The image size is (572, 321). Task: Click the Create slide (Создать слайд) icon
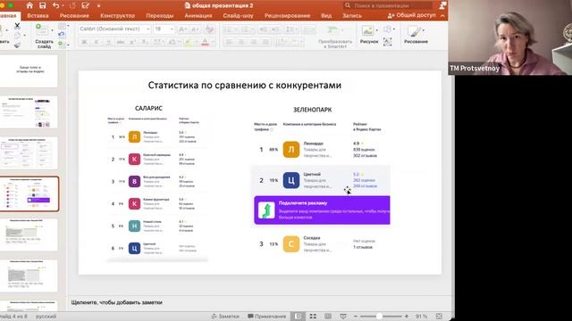click(41, 30)
